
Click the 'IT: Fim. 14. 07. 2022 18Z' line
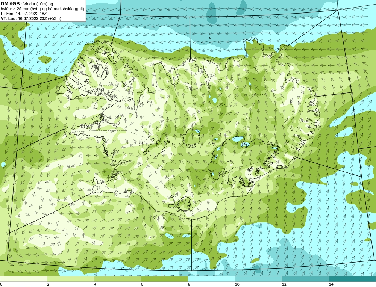click(24, 14)
